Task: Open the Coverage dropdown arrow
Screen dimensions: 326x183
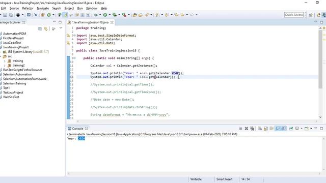Action: (119, 15)
